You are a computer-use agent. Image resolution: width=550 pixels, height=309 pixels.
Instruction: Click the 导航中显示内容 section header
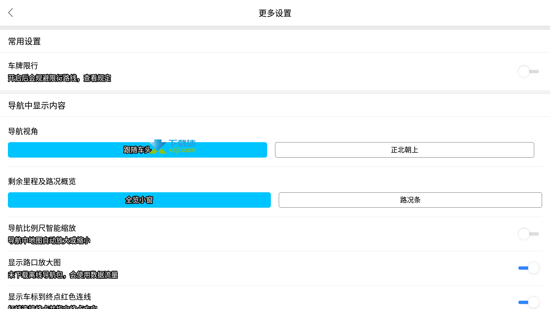tap(37, 106)
